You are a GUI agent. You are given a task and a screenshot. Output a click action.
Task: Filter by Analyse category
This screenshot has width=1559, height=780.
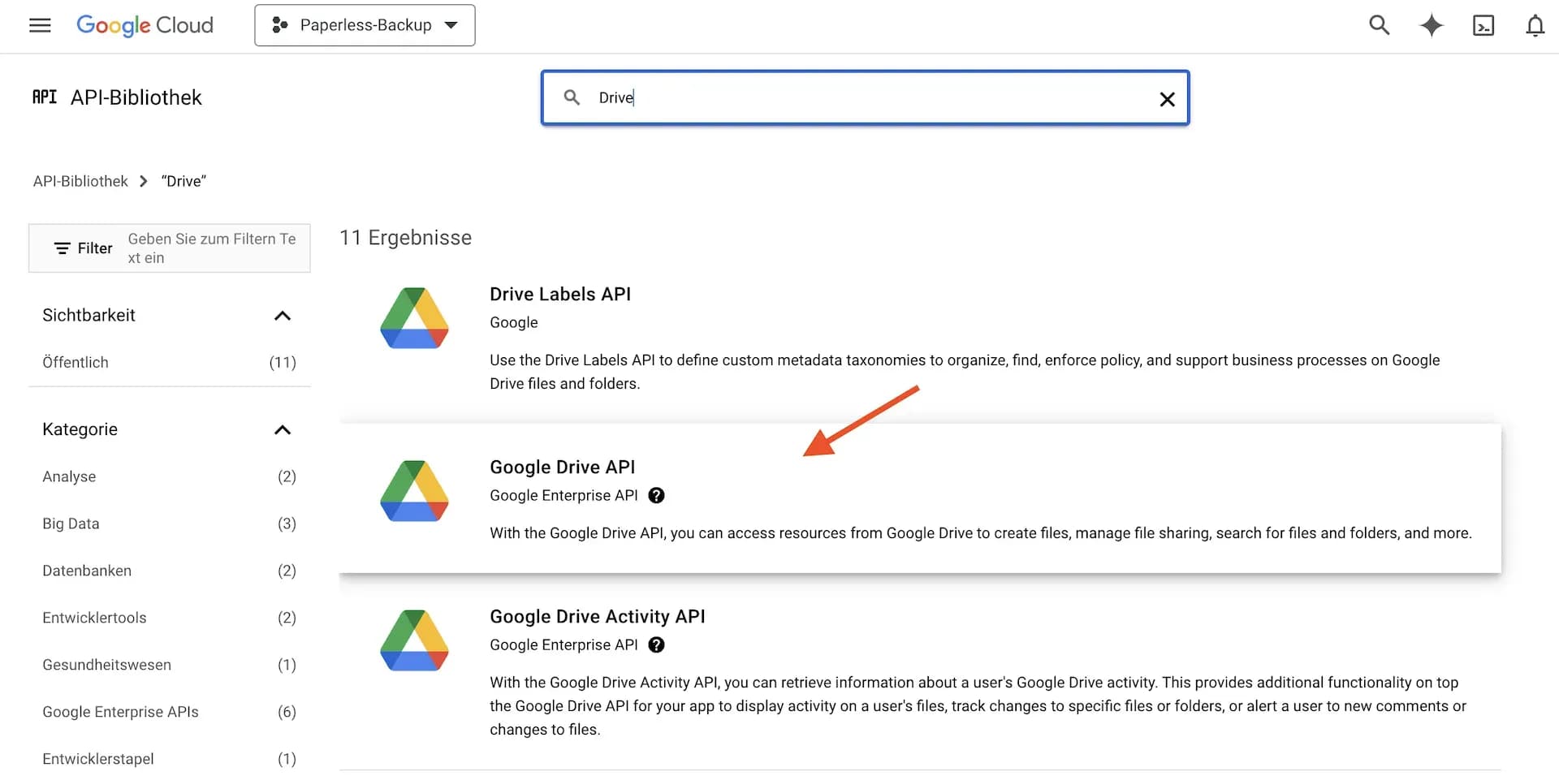tap(169, 476)
